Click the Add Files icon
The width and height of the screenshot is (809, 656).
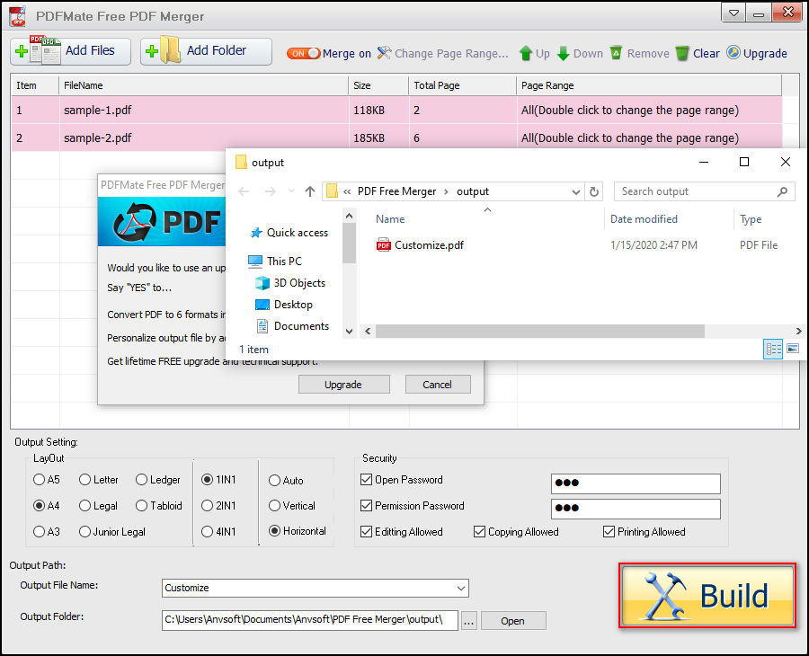[x=40, y=51]
